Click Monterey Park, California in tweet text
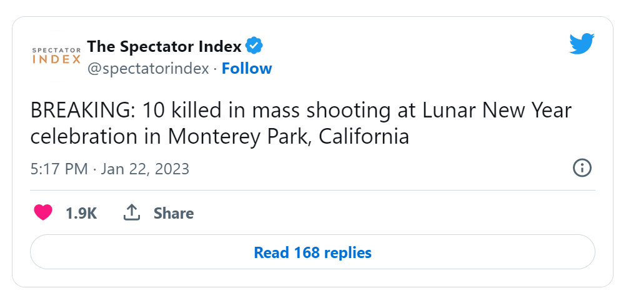The image size is (631, 298). 289,137
